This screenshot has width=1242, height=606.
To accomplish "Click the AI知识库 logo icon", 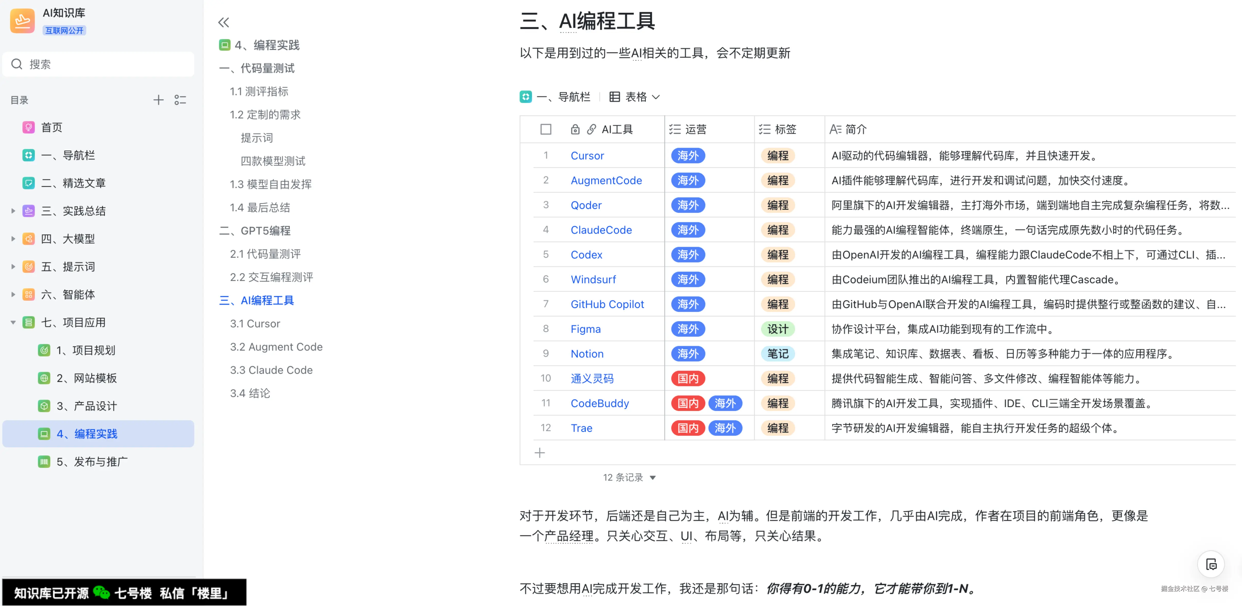I will (x=22, y=20).
